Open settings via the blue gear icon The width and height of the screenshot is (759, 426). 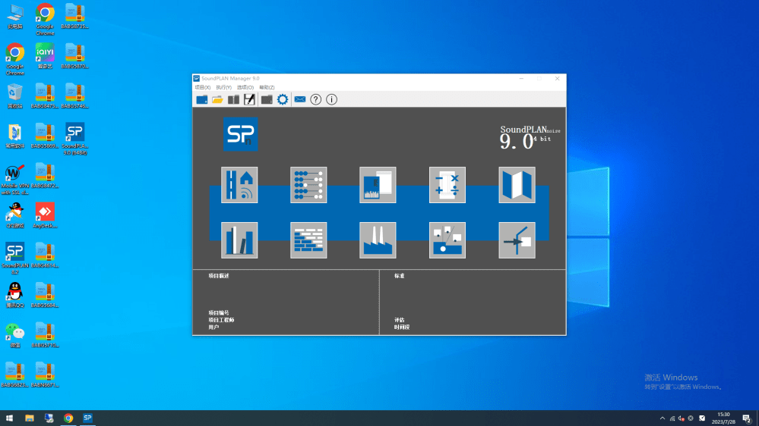283,99
